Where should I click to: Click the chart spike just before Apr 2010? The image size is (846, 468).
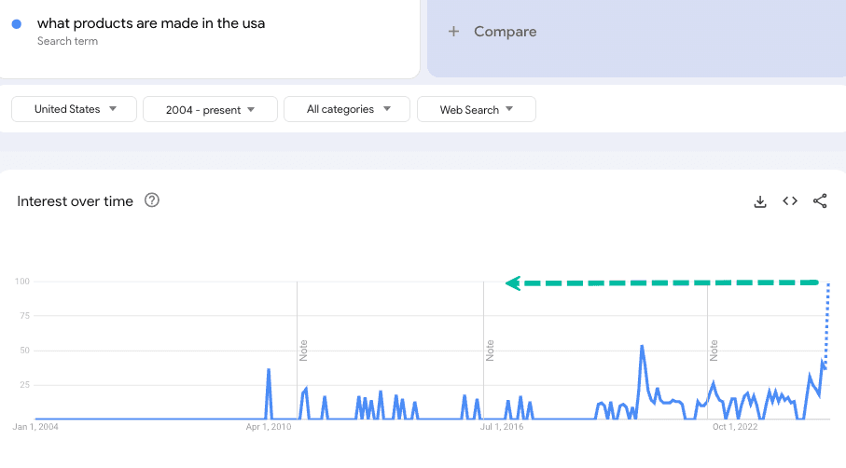point(269,370)
